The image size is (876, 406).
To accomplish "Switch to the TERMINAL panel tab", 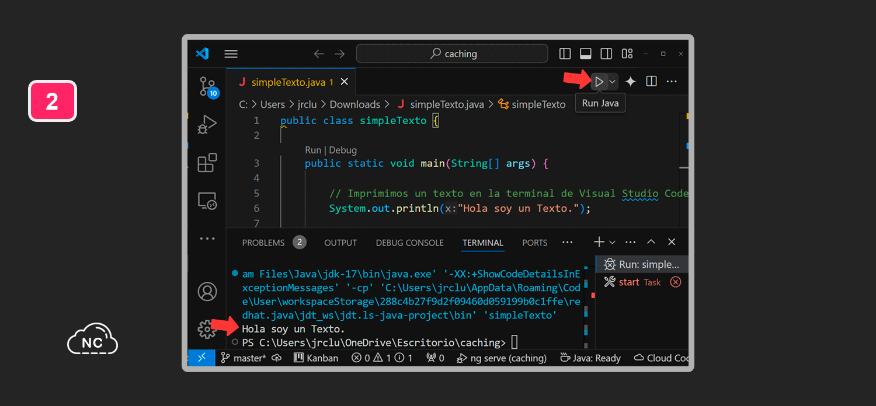I will click(483, 243).
